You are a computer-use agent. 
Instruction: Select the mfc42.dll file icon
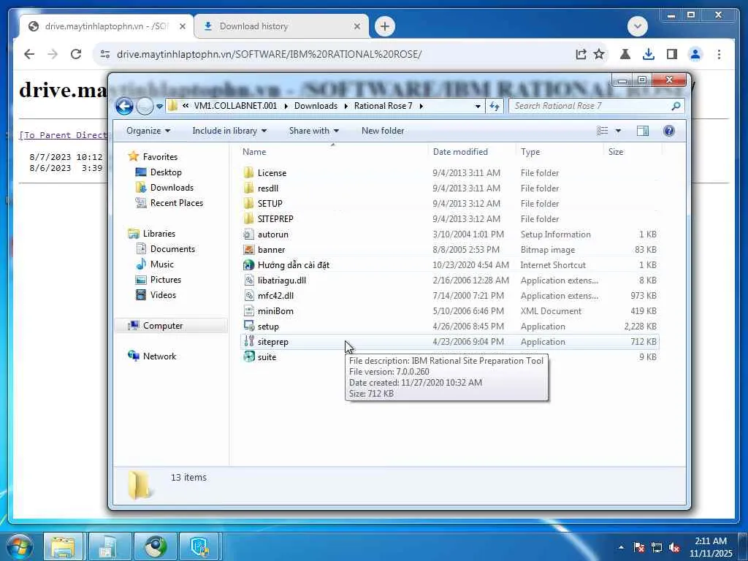[x=248, y=295]
